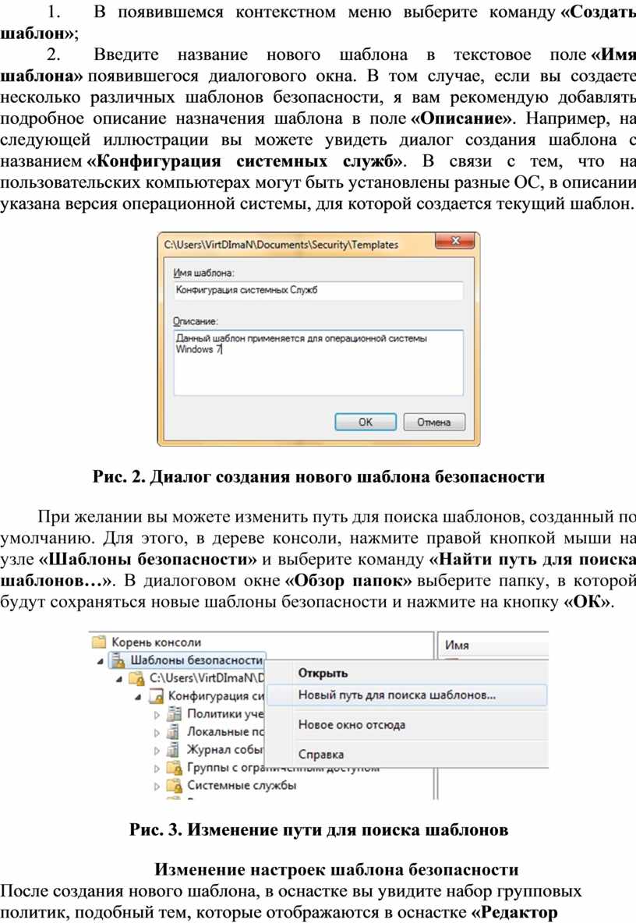Focus the Имя шаблона text field
The width and height of the screenshot is (636, 923).
318,290
